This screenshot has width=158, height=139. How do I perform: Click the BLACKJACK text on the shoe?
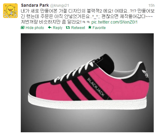click(96, 87)
